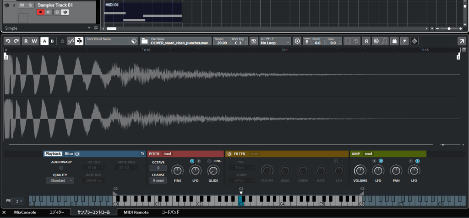Open the Loop Mode No Loop dropdown
The image size is (469, 218).
275,41
